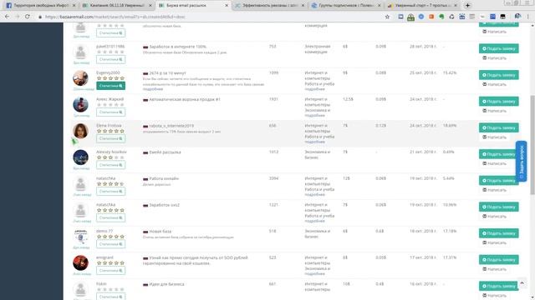Click the blue circle extension icon
Viewport: 535px width, 300px height.
tap(421, 17)
